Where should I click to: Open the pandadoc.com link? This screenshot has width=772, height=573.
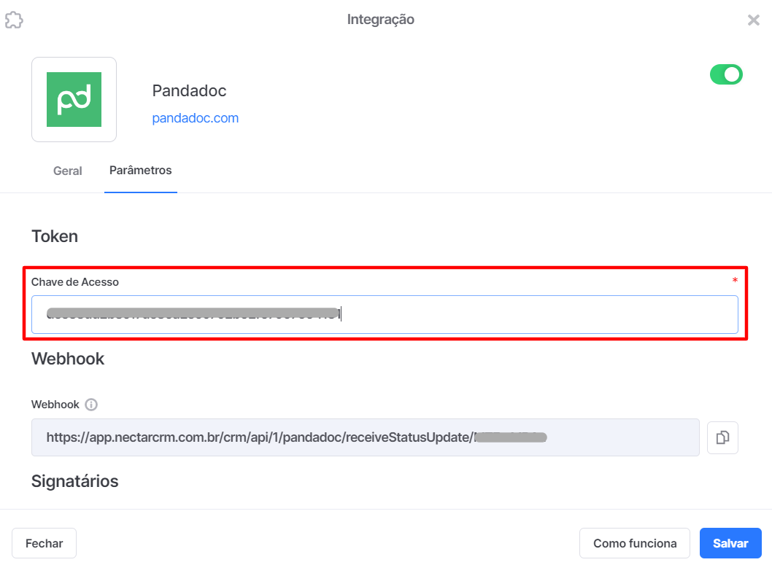(195, 118)
